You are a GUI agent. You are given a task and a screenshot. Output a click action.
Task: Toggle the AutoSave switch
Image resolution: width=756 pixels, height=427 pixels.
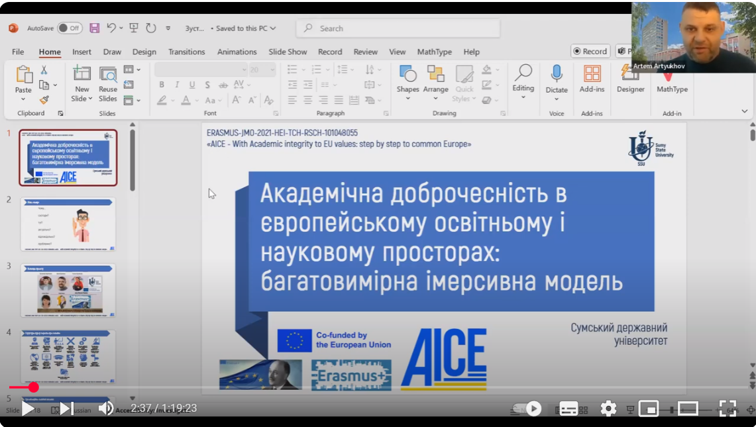(70, 28)
